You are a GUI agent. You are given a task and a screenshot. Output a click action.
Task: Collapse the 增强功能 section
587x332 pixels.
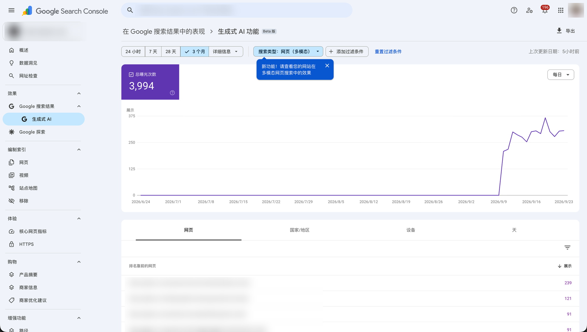(x=79, y=318)
